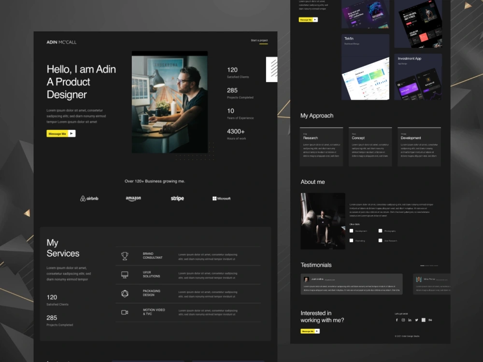
Task: Click Josh Brolins' avatar in testimonials
Action: (x=307, y=279)
